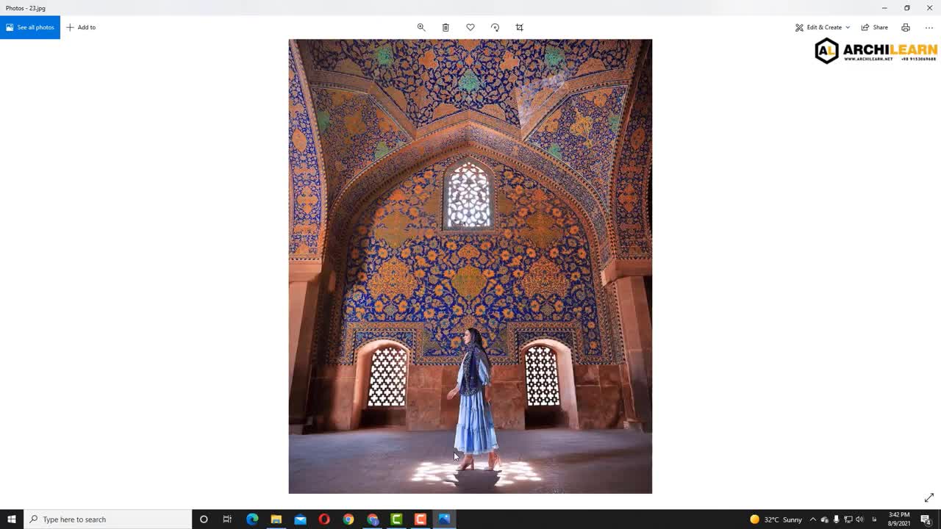Open the See more ellipsis menu

click(929, 27)
